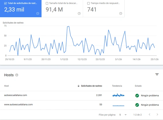The image size is (163, 120).
Task: Expand the rows per page dropdown arrow
Action: click(x=125, y=115)
